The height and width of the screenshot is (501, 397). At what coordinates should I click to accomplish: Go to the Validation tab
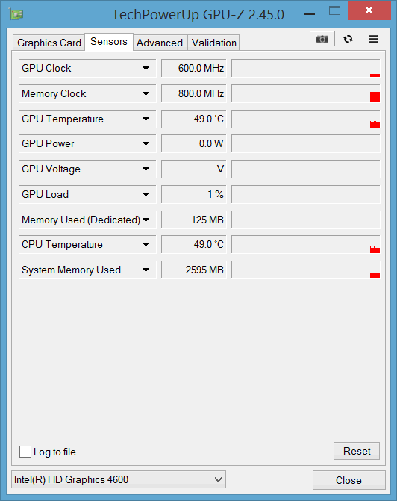coord(213,43)
